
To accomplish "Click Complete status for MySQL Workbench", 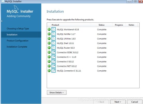I will coord(102,29).
